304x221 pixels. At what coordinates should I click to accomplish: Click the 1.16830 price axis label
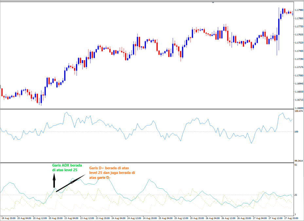299,92
